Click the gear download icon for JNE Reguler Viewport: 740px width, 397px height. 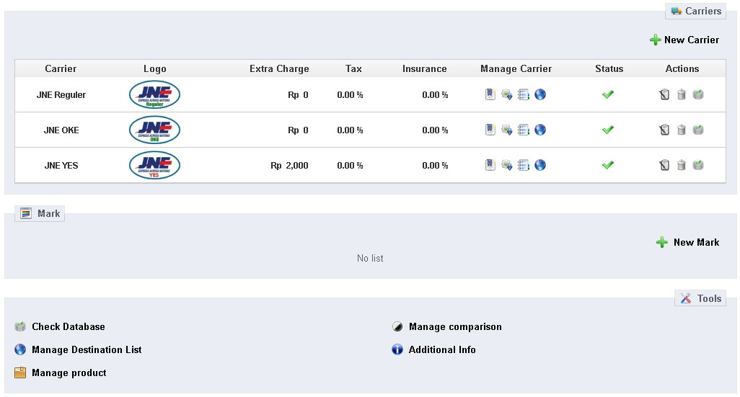coord(507,94)
